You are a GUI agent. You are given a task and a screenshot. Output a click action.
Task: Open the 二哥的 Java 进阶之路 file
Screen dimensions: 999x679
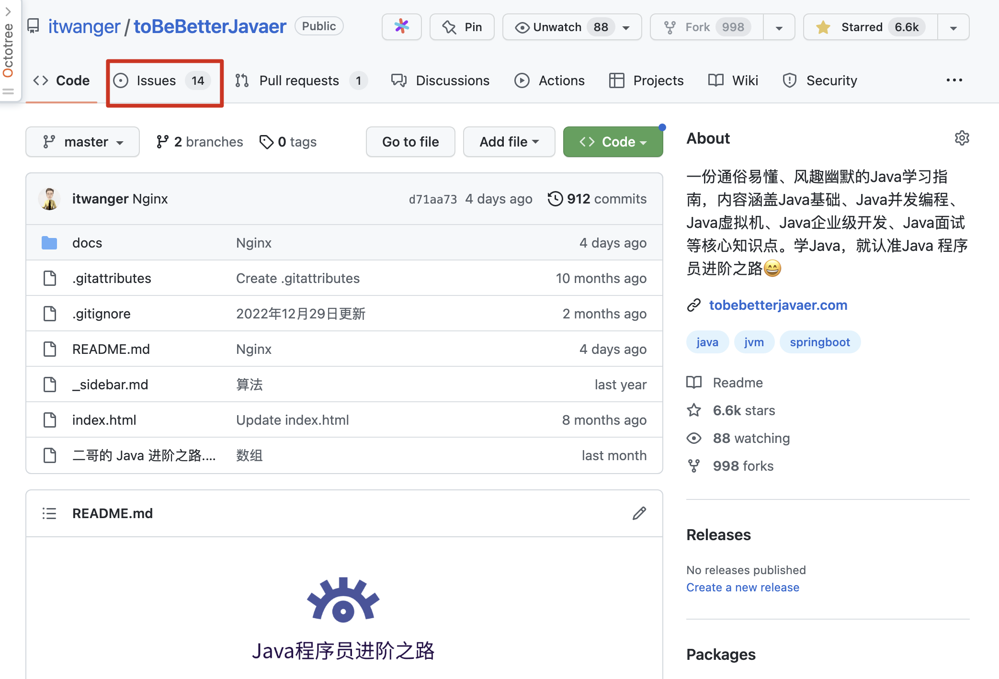(x=144, y=455)
